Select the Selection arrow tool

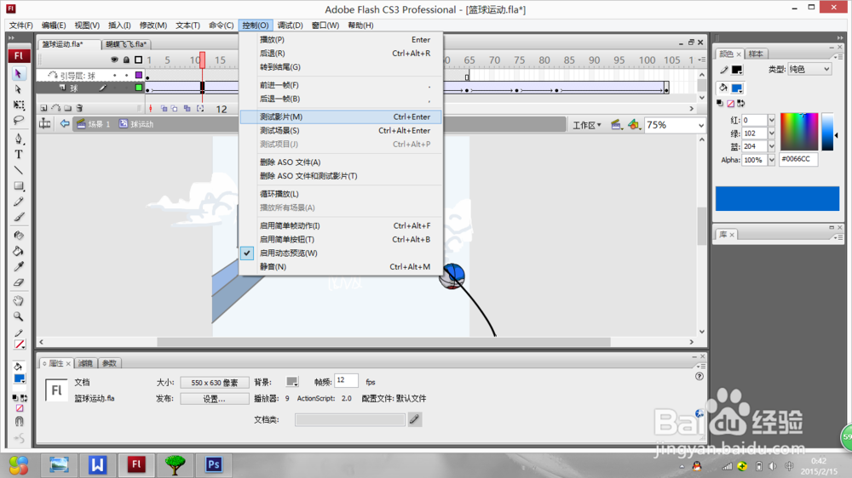tap(19, 74)
